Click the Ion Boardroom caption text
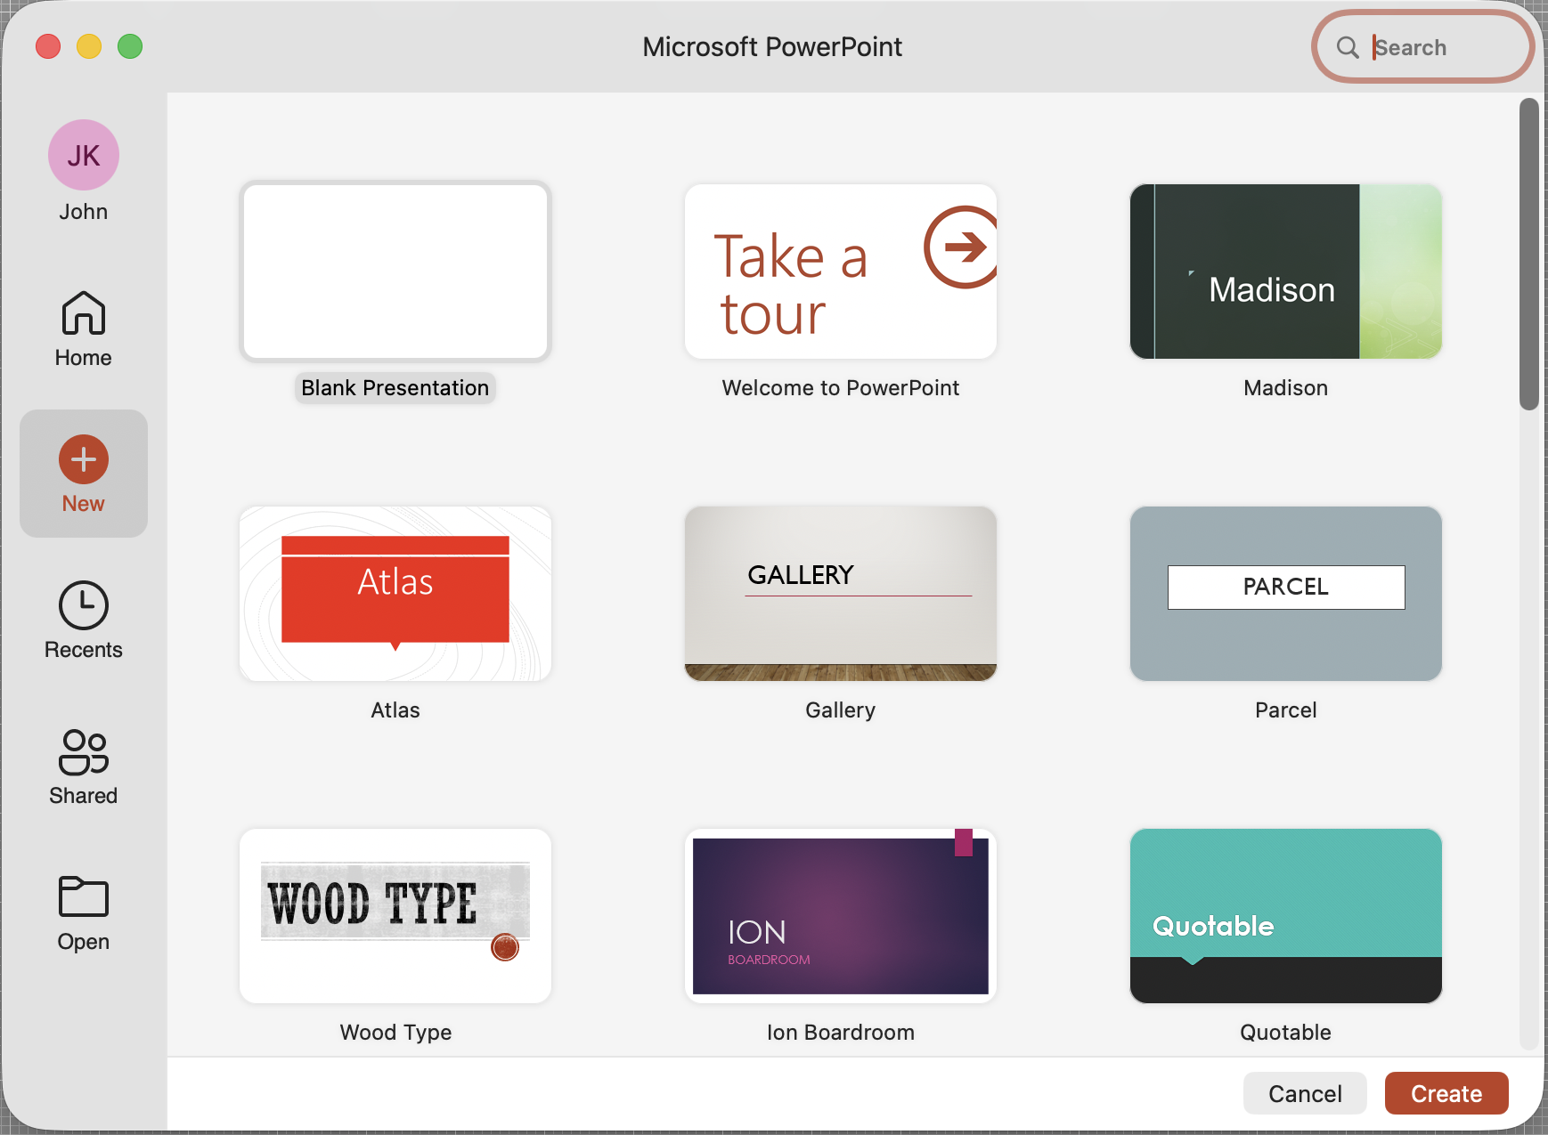Viewport: 1548px width, 1135px height. [x=841, y=1033]
